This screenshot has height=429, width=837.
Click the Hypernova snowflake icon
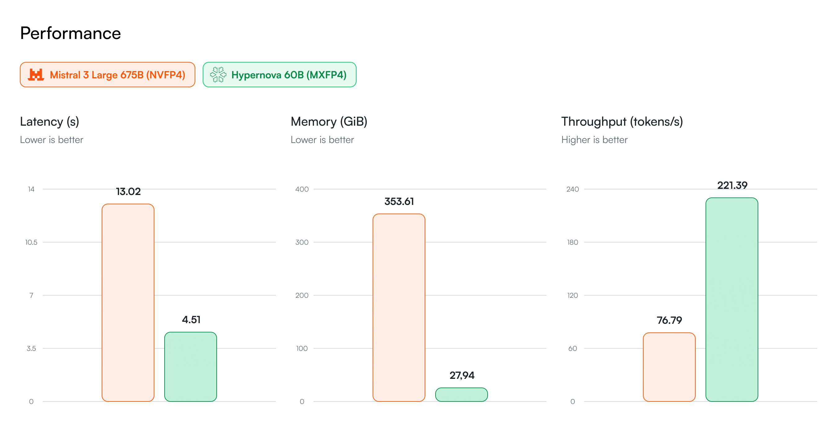coord(218,74)
